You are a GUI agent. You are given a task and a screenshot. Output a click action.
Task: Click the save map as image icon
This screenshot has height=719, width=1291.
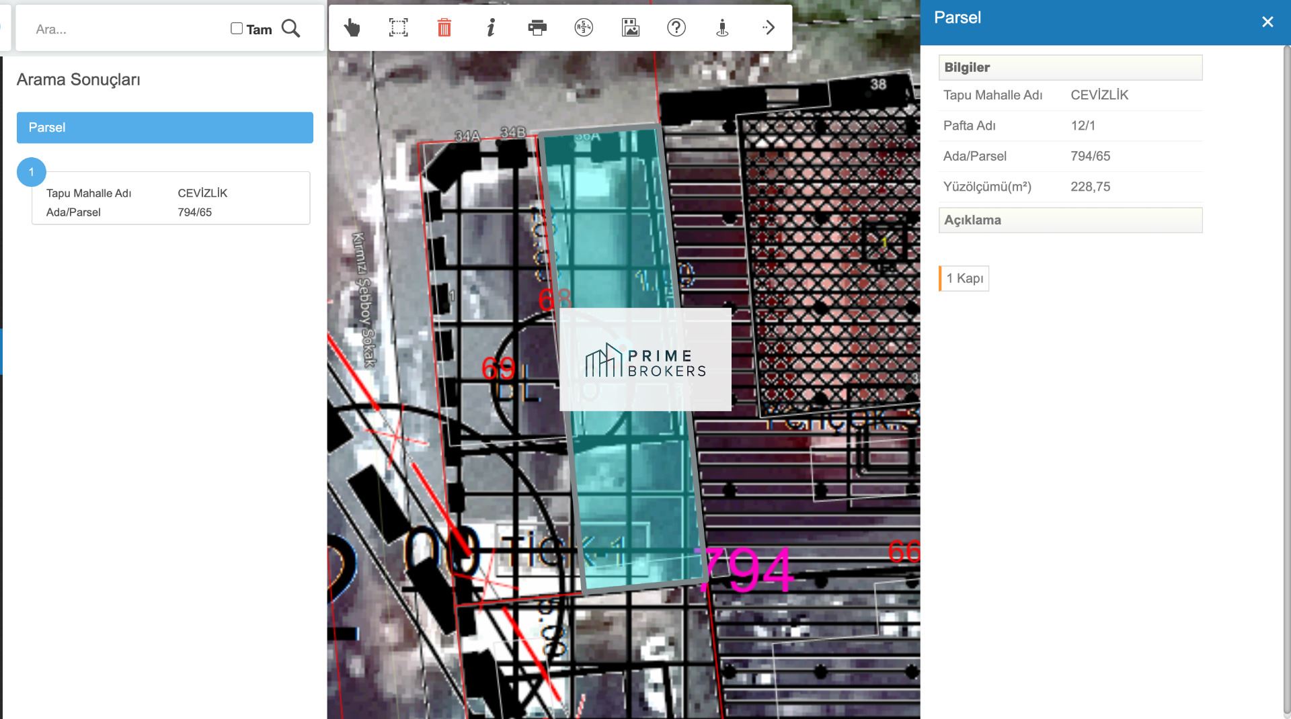[630, 28]
